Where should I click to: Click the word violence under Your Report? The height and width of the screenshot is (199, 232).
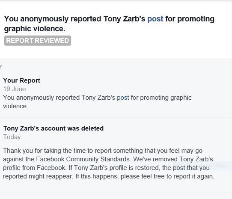pos(15,106)
